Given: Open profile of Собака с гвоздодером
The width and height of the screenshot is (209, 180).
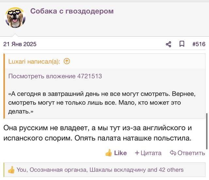Looking at the screenshot, I should (72, 11).
